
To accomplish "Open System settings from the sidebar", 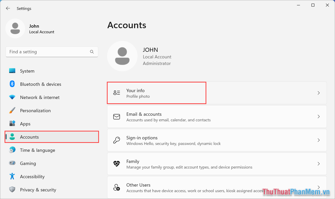I will 27,71.
